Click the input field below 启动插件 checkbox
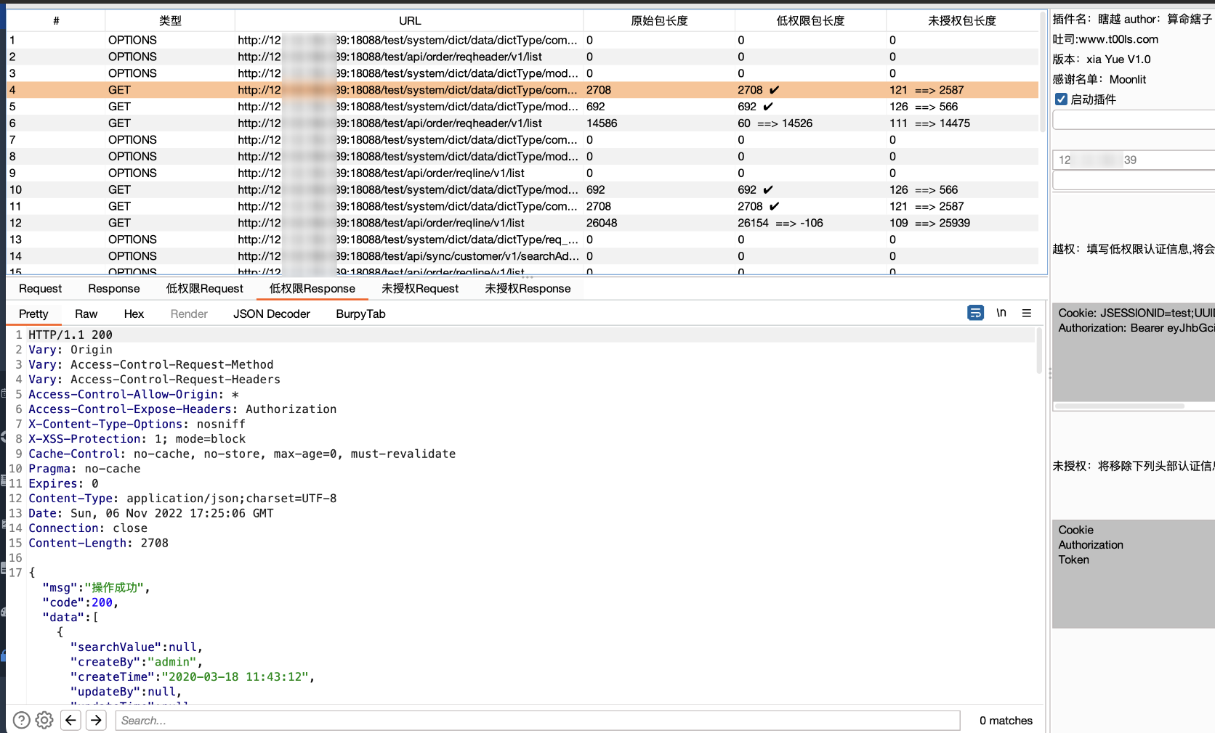 point(1134,120)
